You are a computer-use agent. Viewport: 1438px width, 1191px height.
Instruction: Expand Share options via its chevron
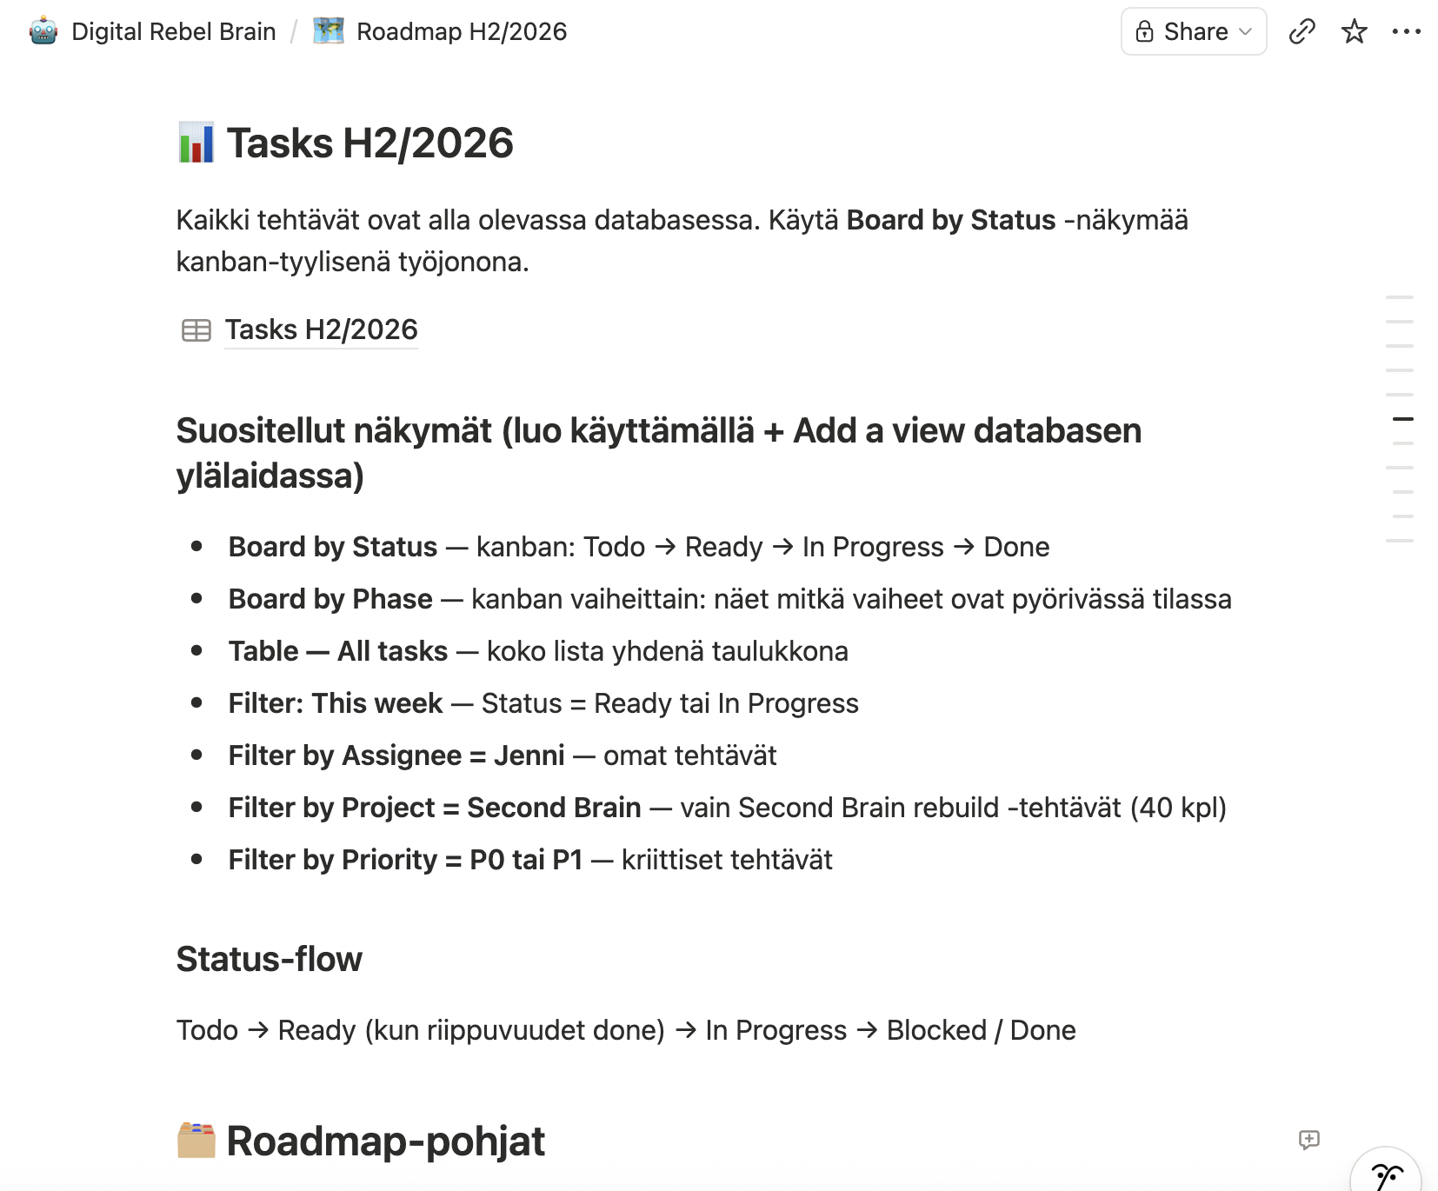click(1246, 32)
